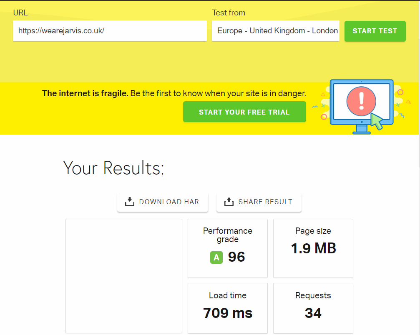Click the empty results preview panel
This screenshot has height=335, width=420.
click(x=123, y=276)
